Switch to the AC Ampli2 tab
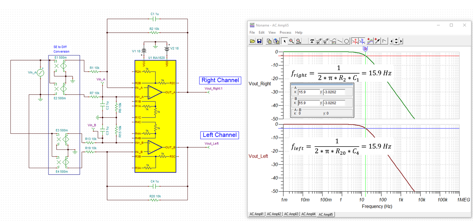The width and height of the screenshot is (473, 221). click(274, 214)
